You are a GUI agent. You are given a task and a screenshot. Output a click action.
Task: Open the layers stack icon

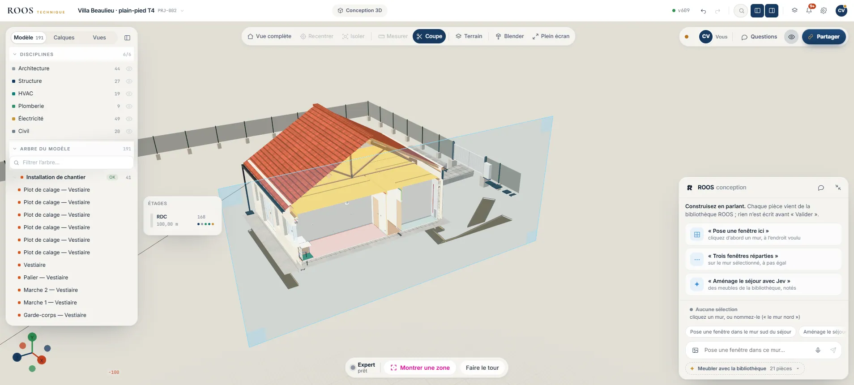794,10
